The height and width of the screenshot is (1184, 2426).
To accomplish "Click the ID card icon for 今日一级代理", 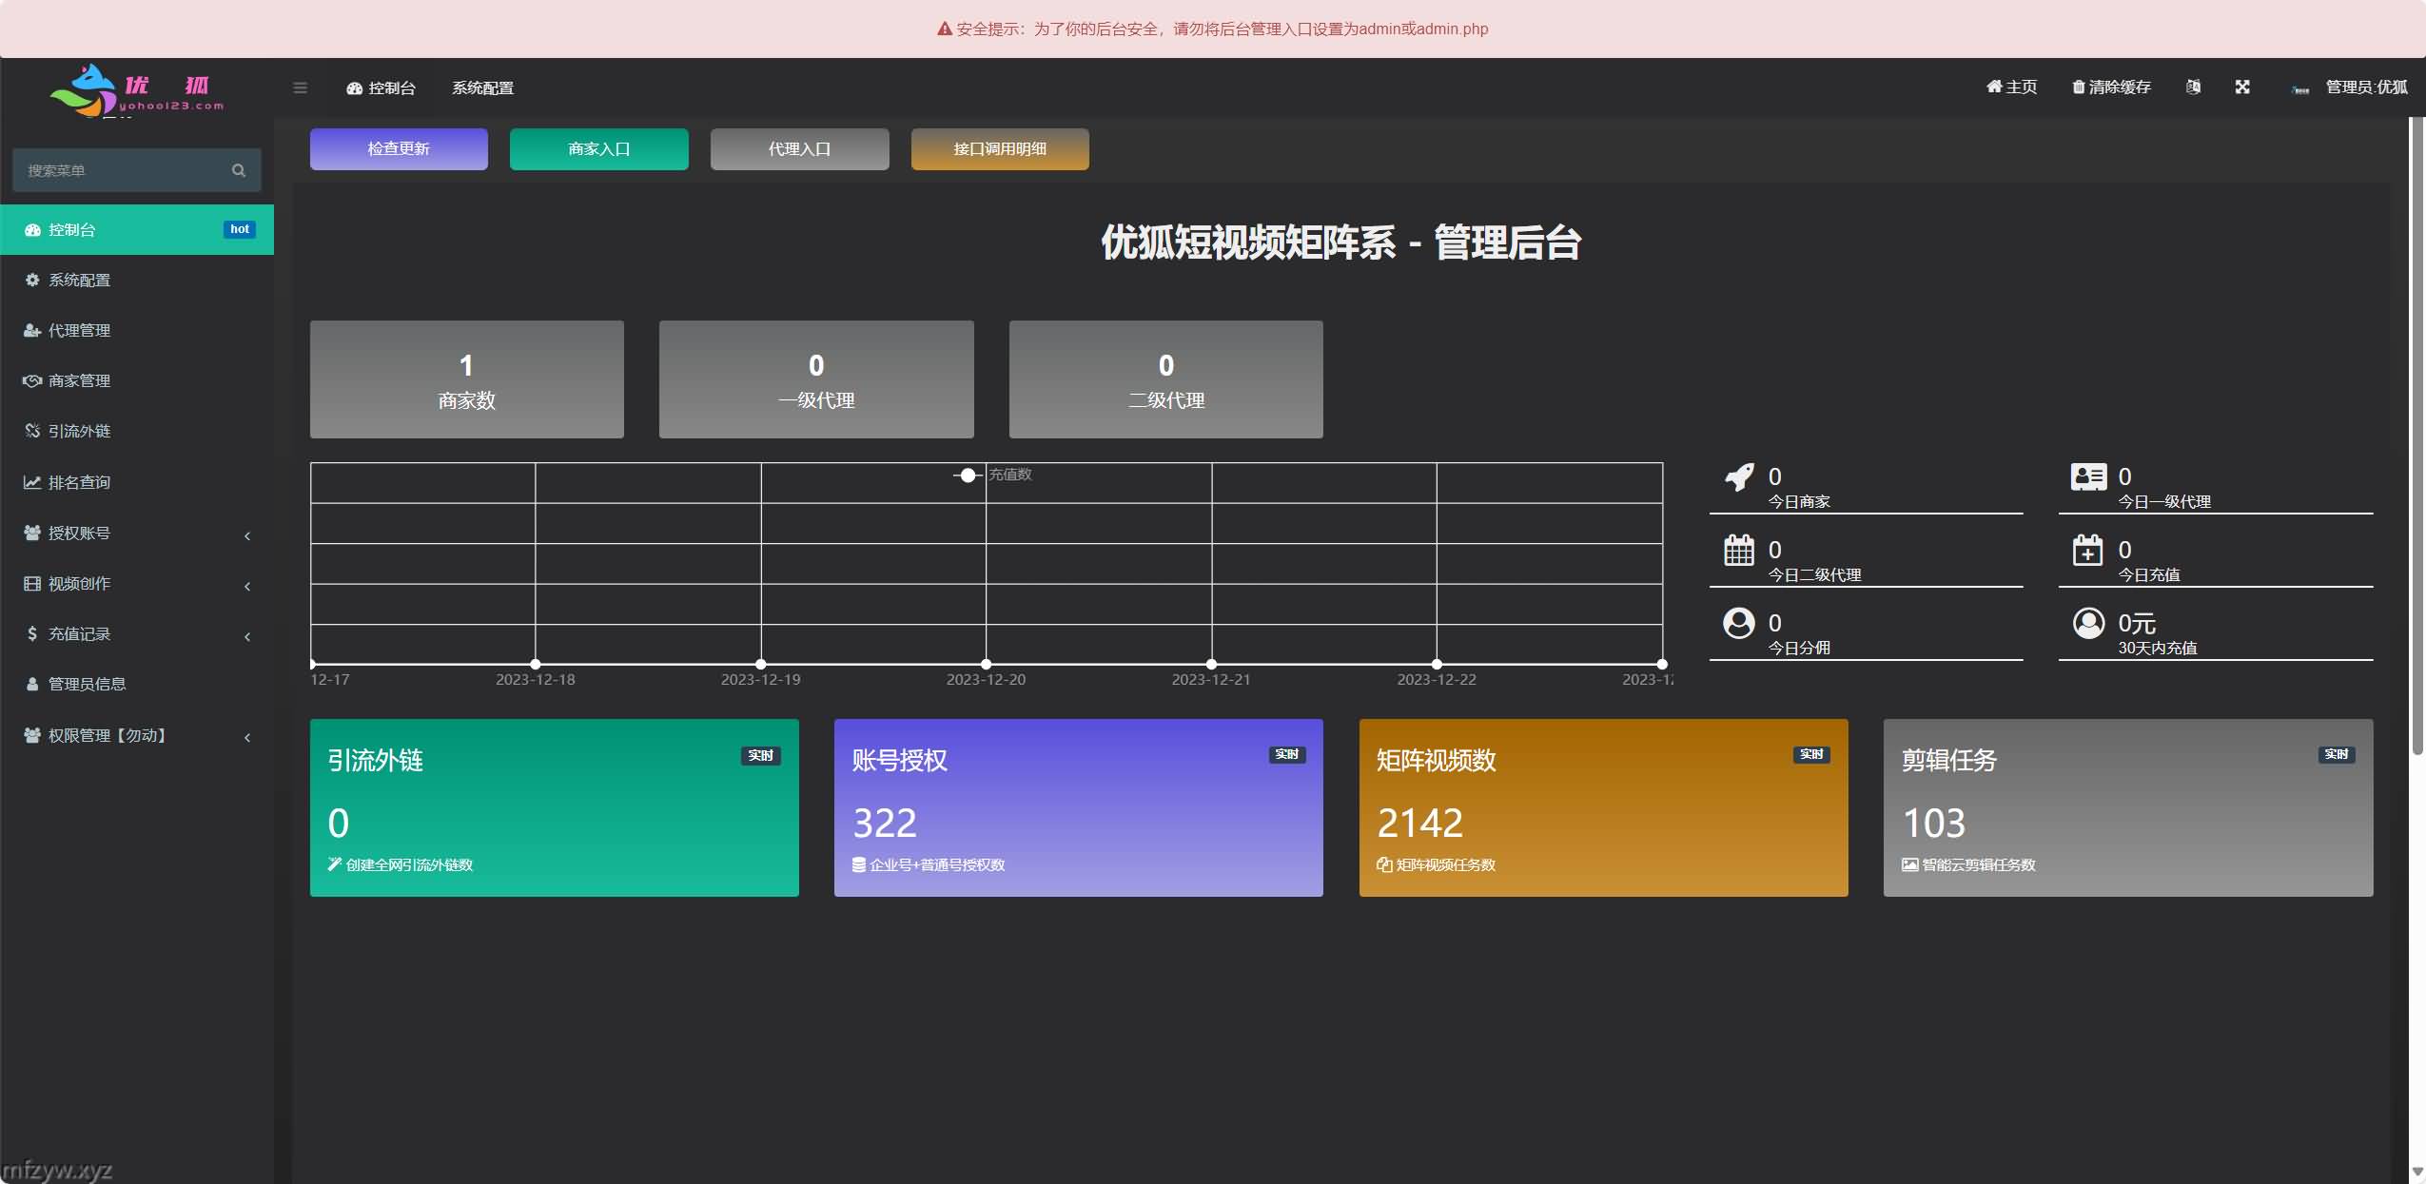I will 2088,476.
